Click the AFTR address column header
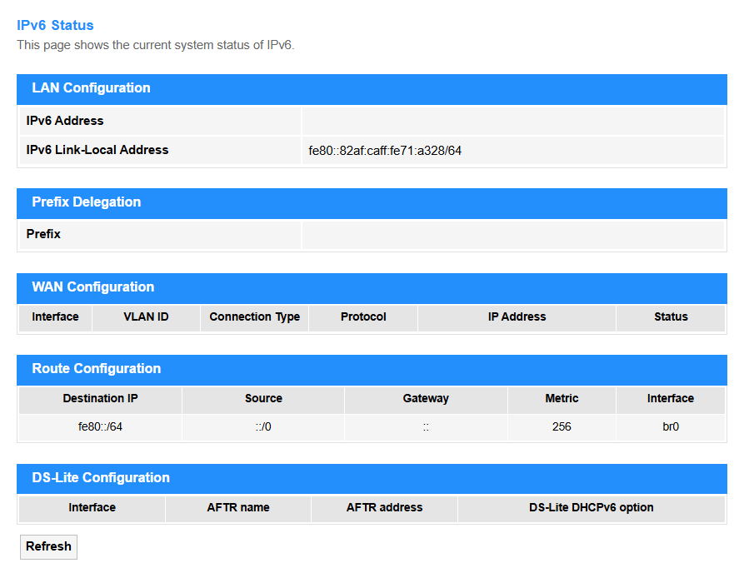 click(x=384, y=507)
